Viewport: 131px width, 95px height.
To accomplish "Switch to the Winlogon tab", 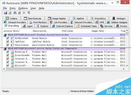I will 119,19.
